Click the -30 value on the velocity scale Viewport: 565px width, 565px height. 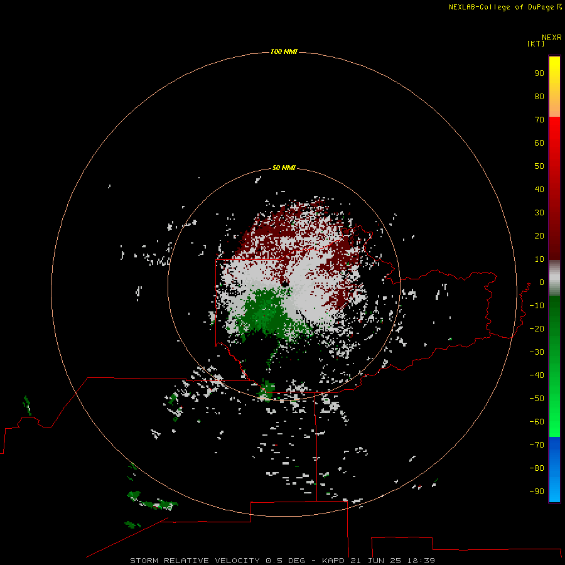(x=537, y=352)
